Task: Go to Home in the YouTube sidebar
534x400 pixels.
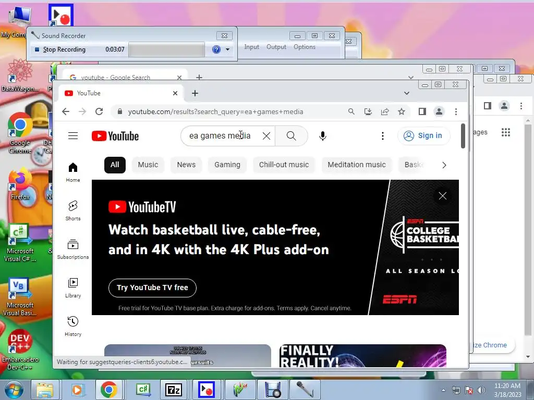Action: [x=73, y=172]
